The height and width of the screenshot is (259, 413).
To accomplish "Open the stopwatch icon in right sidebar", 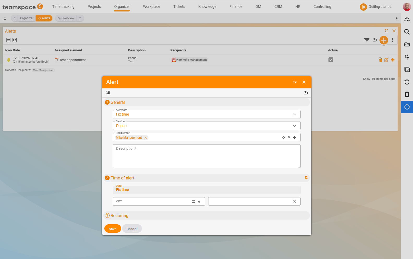I will tap(407, 82).
